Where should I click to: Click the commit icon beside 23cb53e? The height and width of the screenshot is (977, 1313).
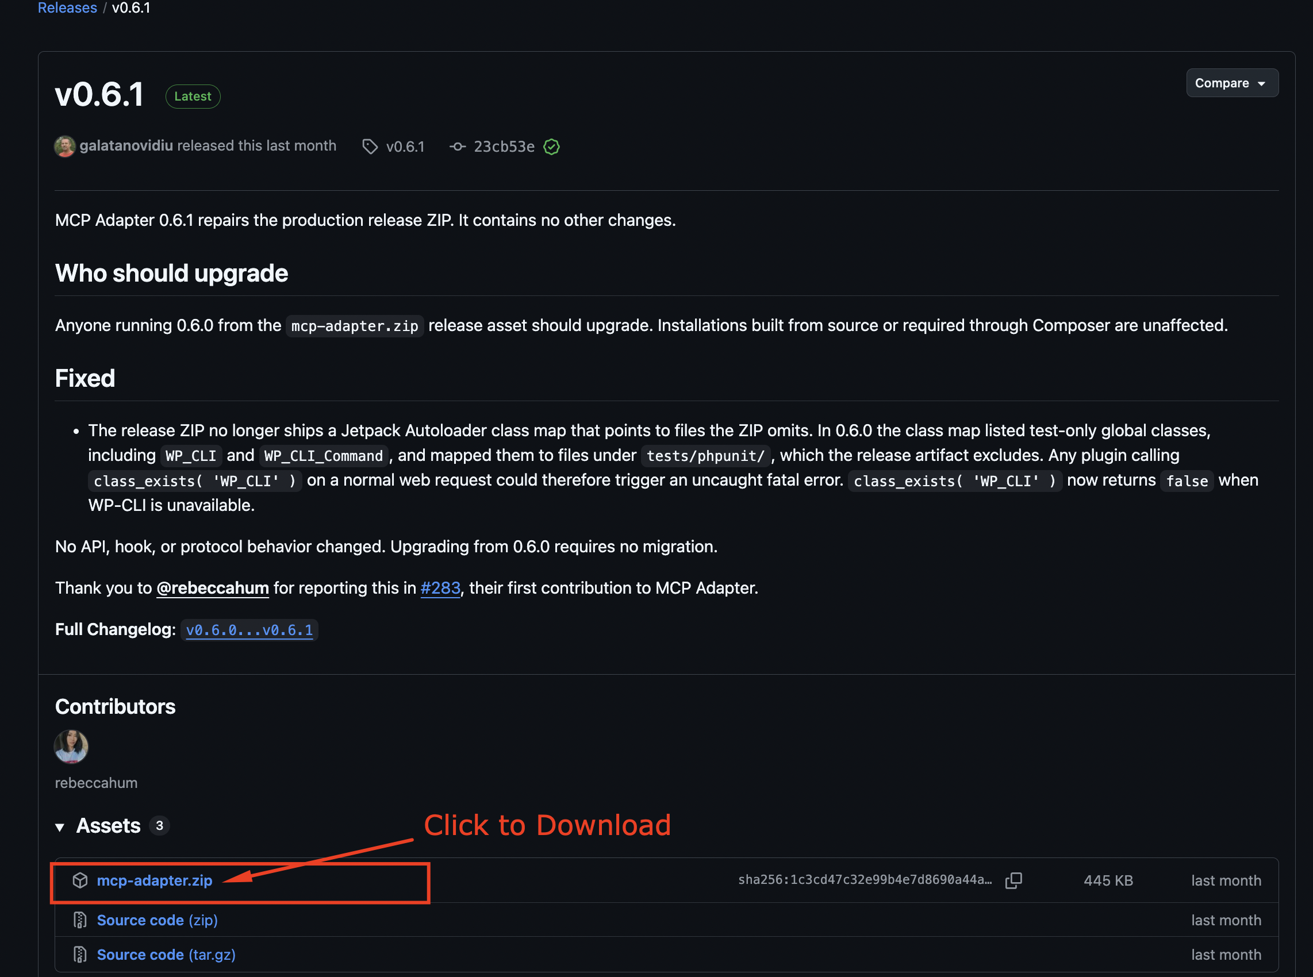coord(457,147)
